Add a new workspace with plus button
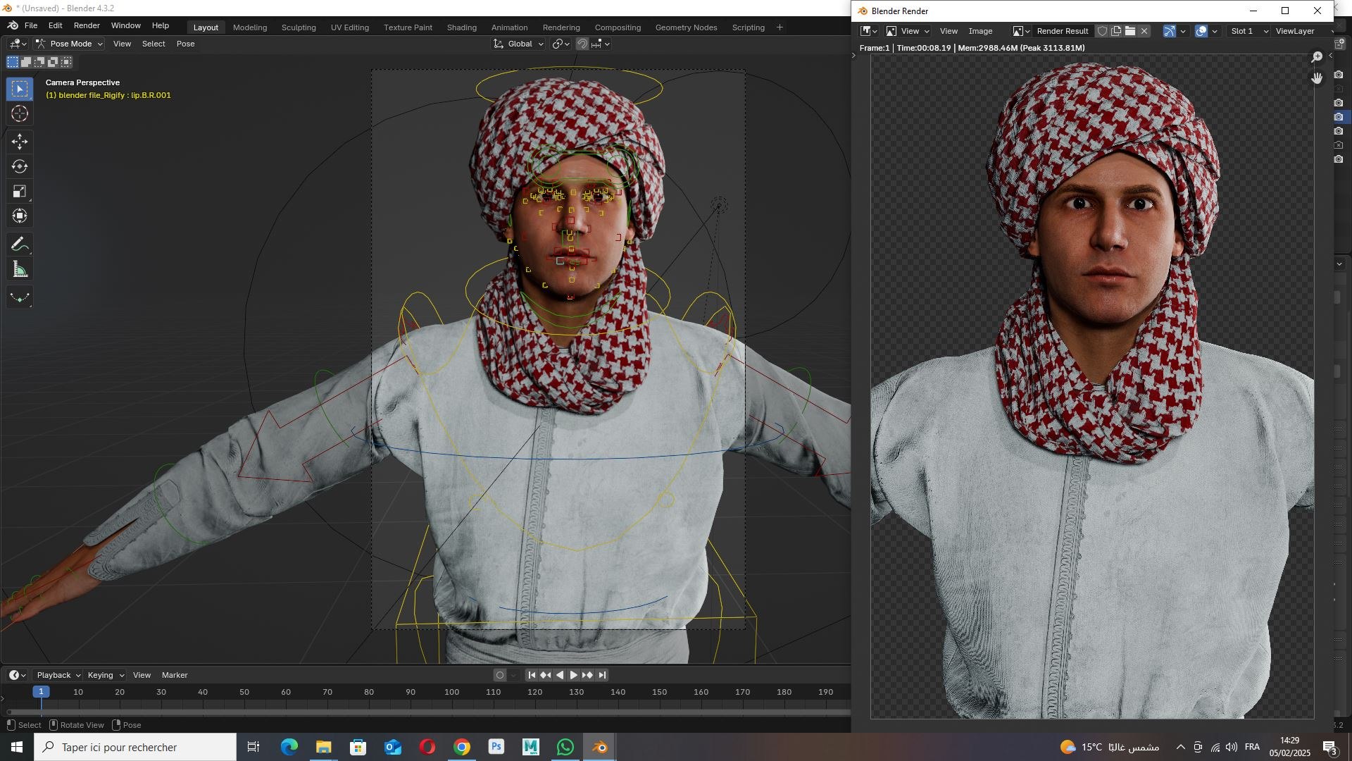The width and height of the screenshot is (1352, 761). tap(780, 27)
